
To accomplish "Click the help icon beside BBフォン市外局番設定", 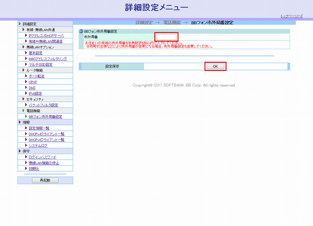I will click(81, 31).
